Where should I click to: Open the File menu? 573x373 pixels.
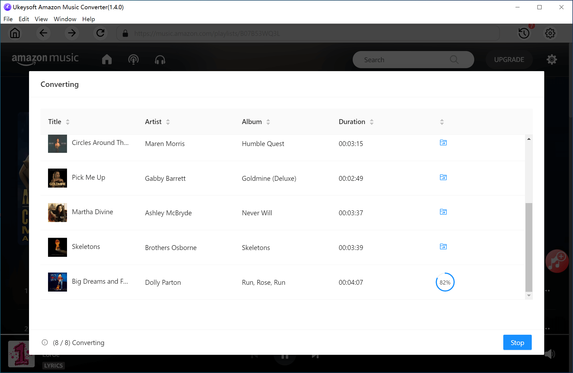coord(7,19)
